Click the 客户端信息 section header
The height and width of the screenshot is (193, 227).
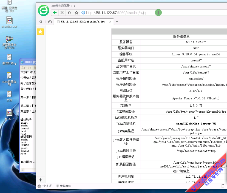click(181, 171)
